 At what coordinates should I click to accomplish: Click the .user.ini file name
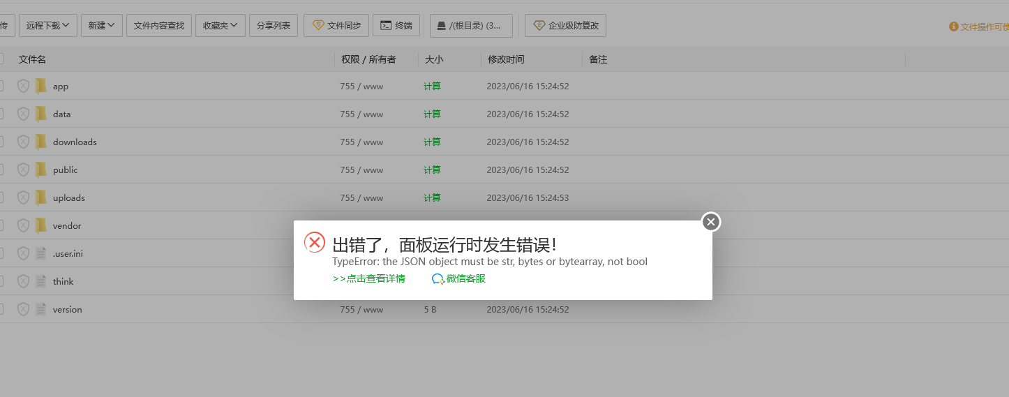click(68, 254)
